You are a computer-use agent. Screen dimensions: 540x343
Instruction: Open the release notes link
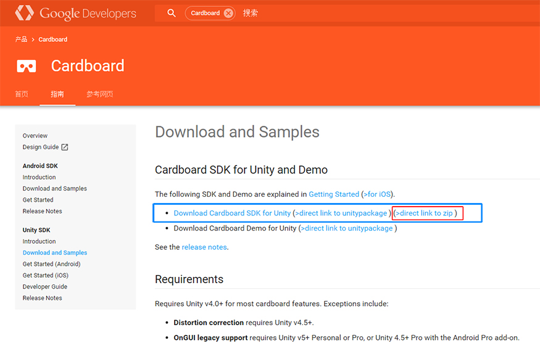[204, 247]
